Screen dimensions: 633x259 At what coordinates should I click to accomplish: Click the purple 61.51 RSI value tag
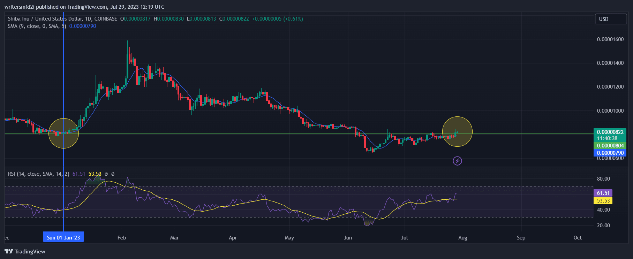click(603, 193)
